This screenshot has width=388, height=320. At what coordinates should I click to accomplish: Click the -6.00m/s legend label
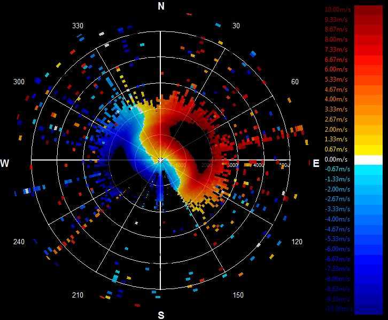pos(337,249)
